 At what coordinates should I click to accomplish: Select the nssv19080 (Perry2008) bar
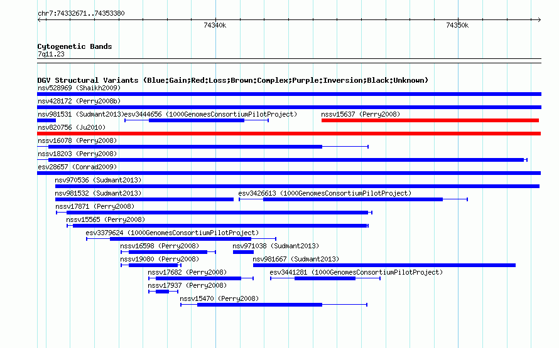[x=151, y=265]
